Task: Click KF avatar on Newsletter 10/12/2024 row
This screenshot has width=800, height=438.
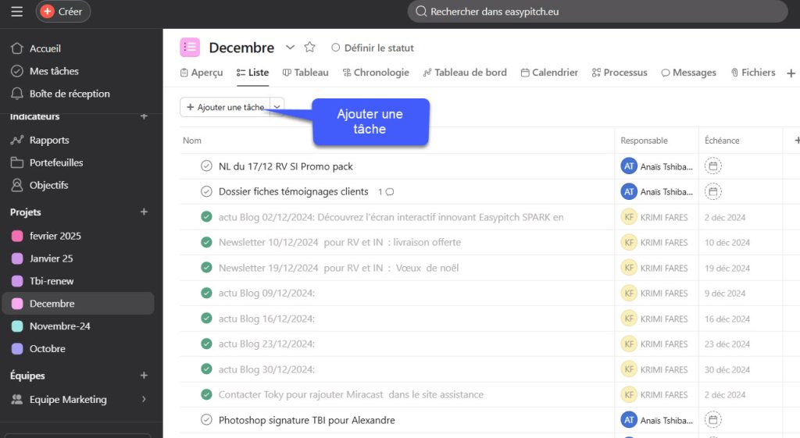Action: pos(629,242)
